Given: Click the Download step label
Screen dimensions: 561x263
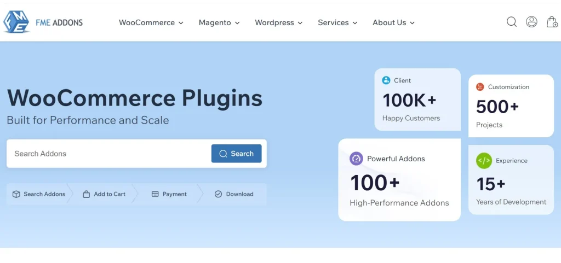Looking at the screenshot, I should (x=240, y=194).
